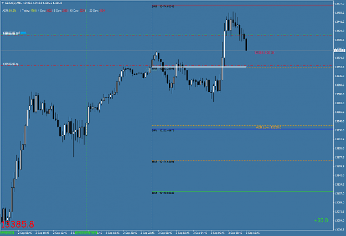Click the 2 Sep 20:45 time label
346x236 pixels.
(x=130, y=233)
